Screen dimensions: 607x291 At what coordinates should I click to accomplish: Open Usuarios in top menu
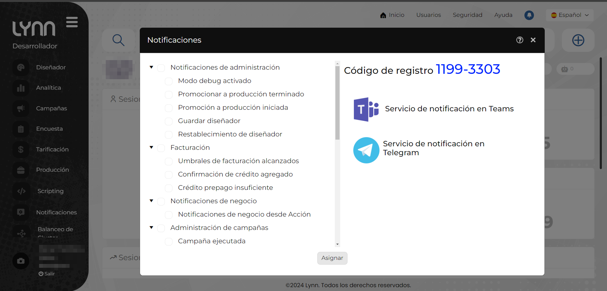click(428, 15)
